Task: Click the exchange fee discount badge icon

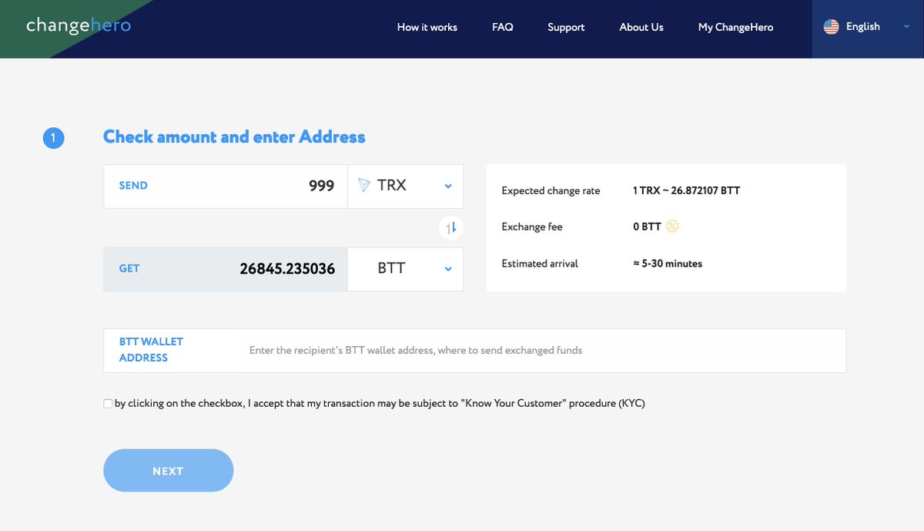Action: coord(672,227)
